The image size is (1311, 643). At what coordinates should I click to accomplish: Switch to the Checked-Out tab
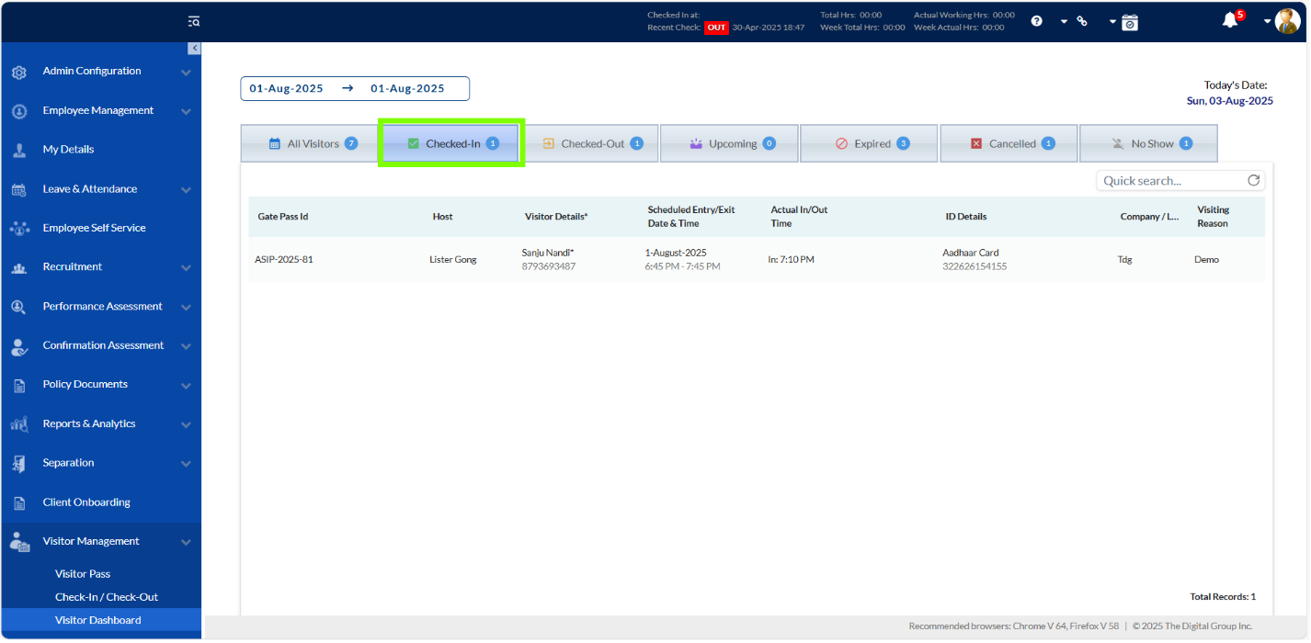coord(590,143)
